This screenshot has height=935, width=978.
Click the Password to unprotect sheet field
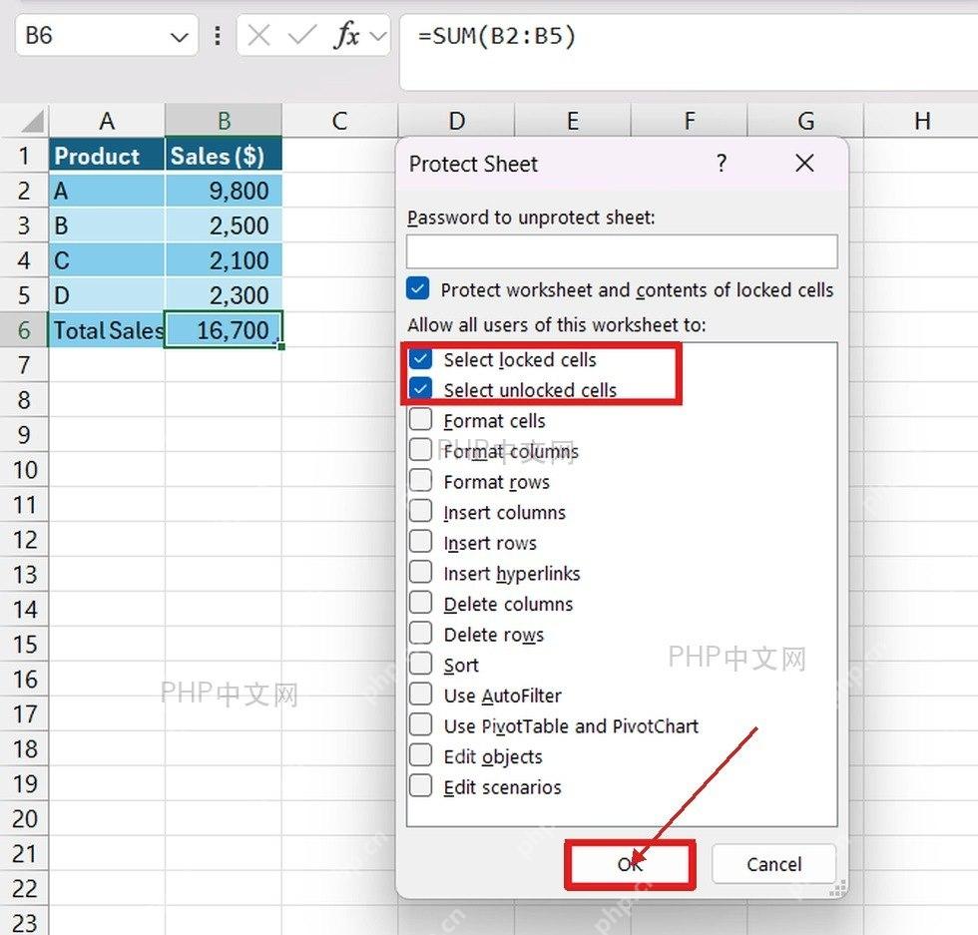click(622, 251)
